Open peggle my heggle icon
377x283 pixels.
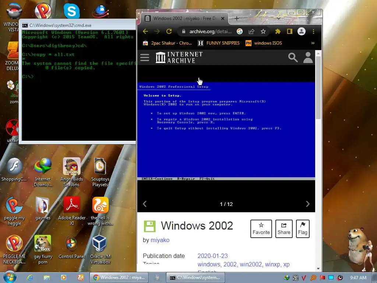click(14, 211)
